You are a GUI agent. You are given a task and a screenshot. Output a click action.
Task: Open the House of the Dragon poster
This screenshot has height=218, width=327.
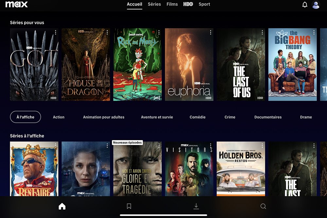click(86, 65)
